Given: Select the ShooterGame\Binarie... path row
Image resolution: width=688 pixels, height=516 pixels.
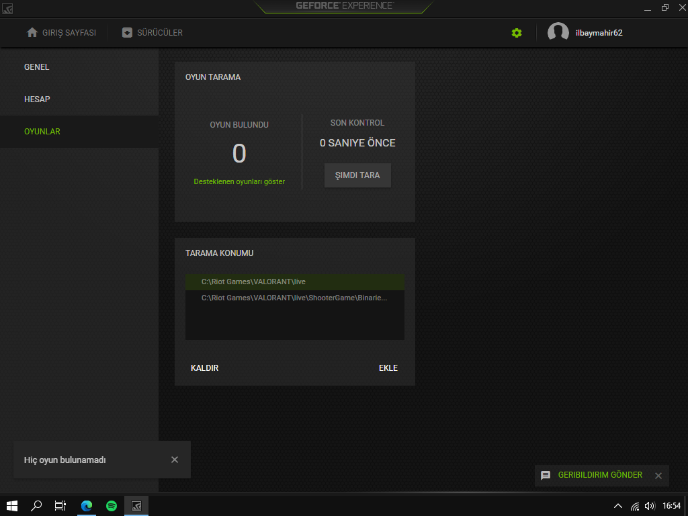Looking at the screenshot, I should click(x=295, y=298).
